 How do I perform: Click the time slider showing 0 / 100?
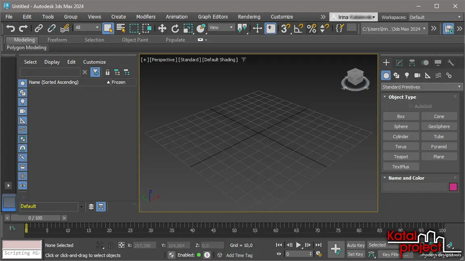coord(36,218)
